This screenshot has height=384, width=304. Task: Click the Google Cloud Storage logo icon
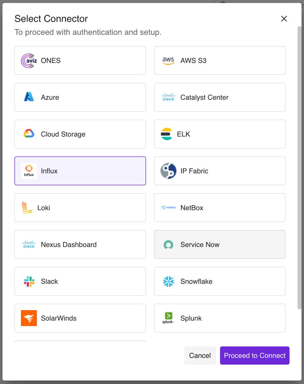point(29,134)
